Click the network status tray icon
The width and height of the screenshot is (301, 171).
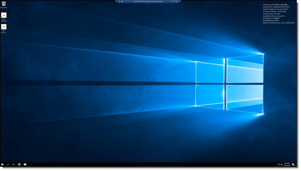pos(279,164)
